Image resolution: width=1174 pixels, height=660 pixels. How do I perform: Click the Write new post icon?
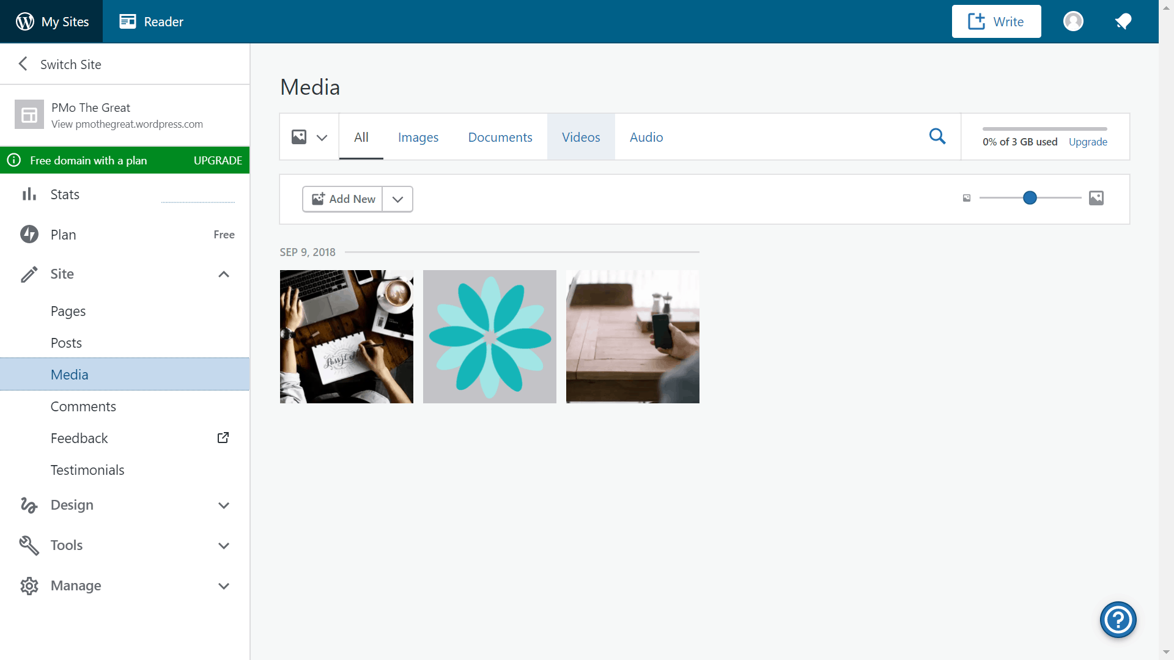[x=997, y=21]
